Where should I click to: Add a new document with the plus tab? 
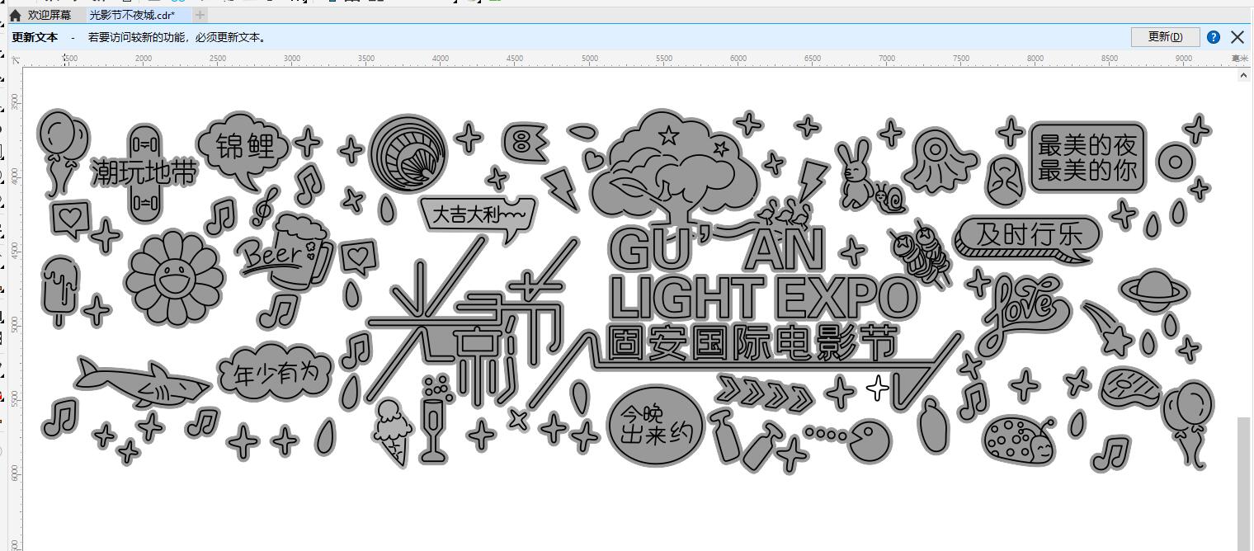pyautogui.click(x=200, y=15)
